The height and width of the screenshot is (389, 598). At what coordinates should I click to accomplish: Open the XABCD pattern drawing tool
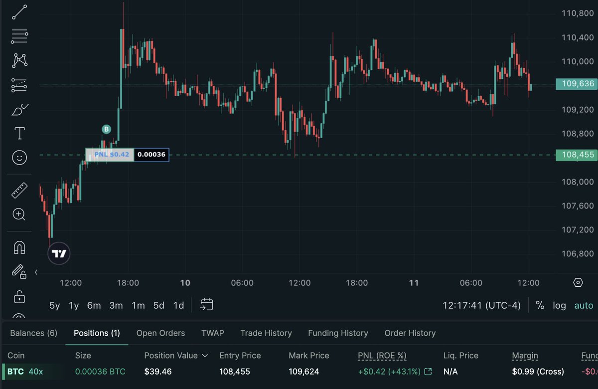19,60
